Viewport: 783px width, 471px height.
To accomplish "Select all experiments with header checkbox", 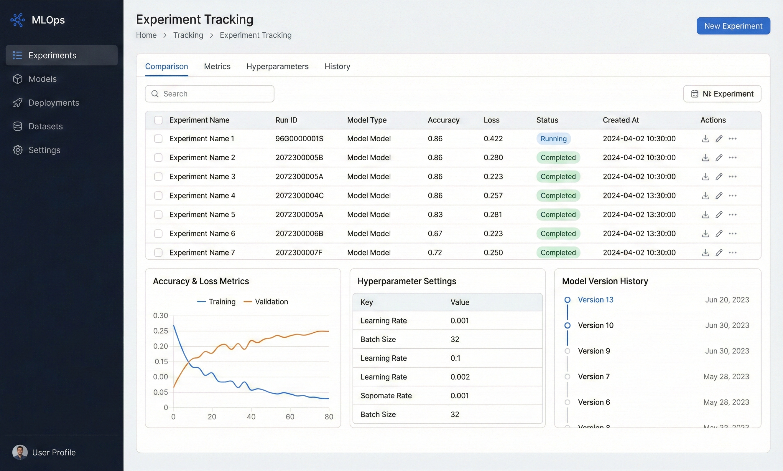I will coord(158,120).
